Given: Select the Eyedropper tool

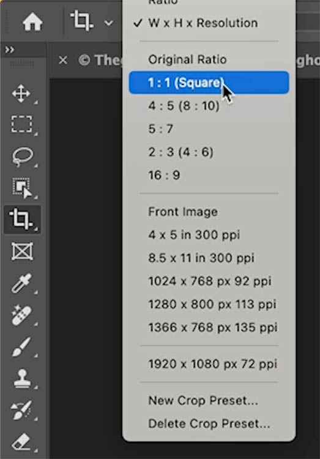Looking at the screenshot, I should (x=21, y=283).
